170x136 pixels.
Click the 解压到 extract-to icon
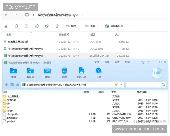click(30, 73)
